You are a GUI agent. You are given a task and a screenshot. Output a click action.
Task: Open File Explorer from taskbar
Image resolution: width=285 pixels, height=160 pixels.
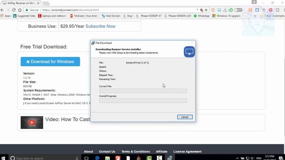[x=107, y=158]
